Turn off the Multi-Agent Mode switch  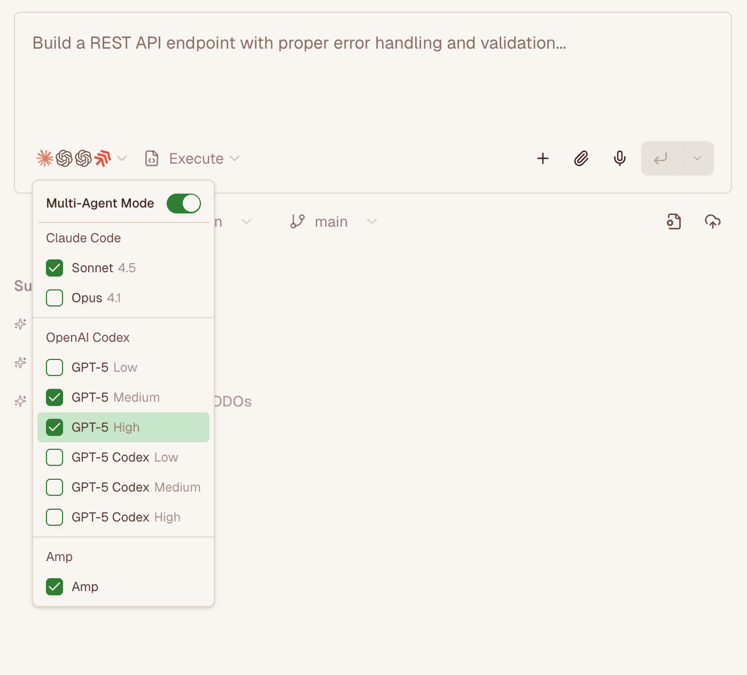184,203
